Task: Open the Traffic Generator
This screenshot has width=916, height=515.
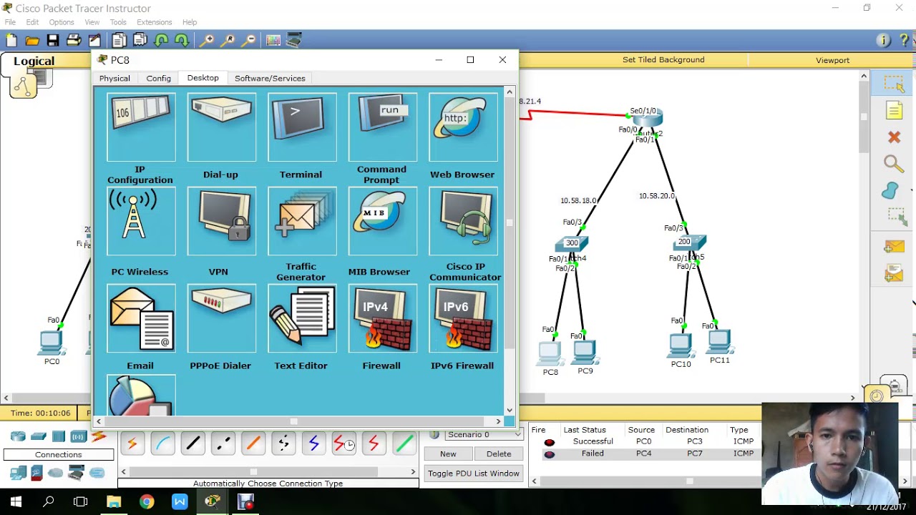Action: (x=302, y=221)
